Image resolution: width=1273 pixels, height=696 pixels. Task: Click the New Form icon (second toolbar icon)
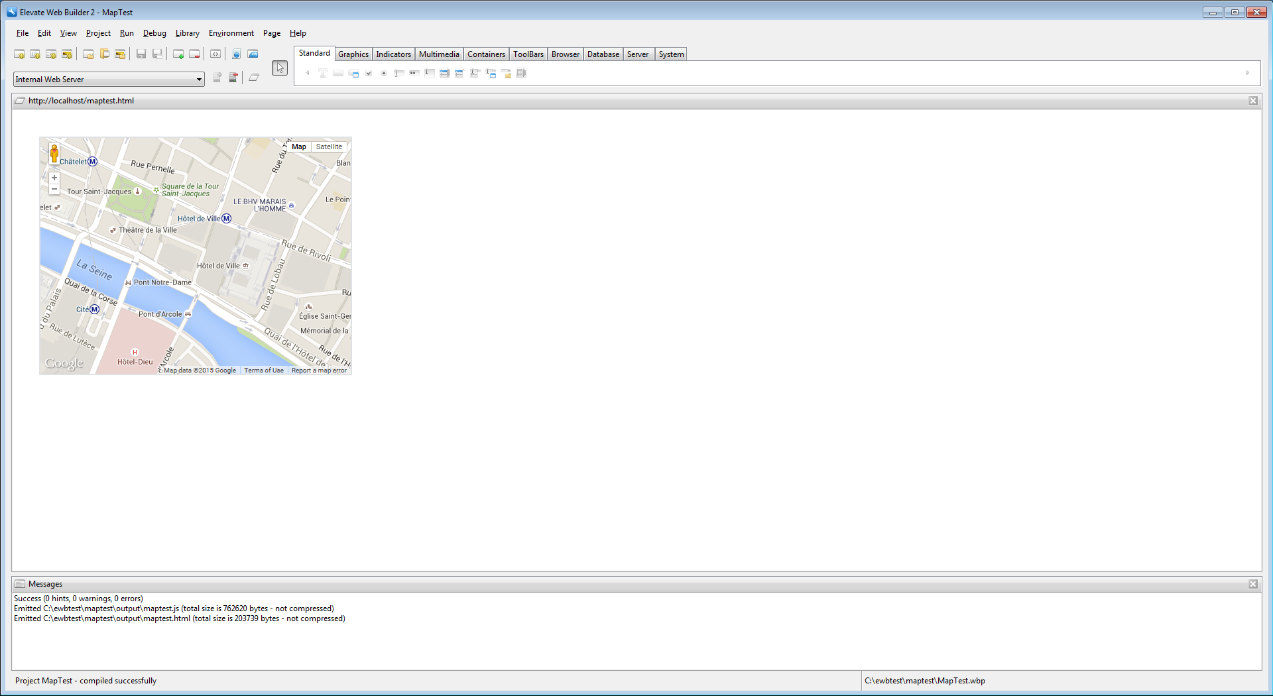[35, 54]
